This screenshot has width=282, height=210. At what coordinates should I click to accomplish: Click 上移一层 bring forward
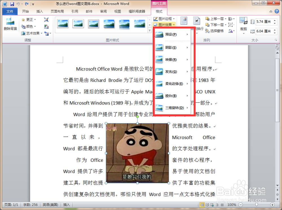(215, 19)
